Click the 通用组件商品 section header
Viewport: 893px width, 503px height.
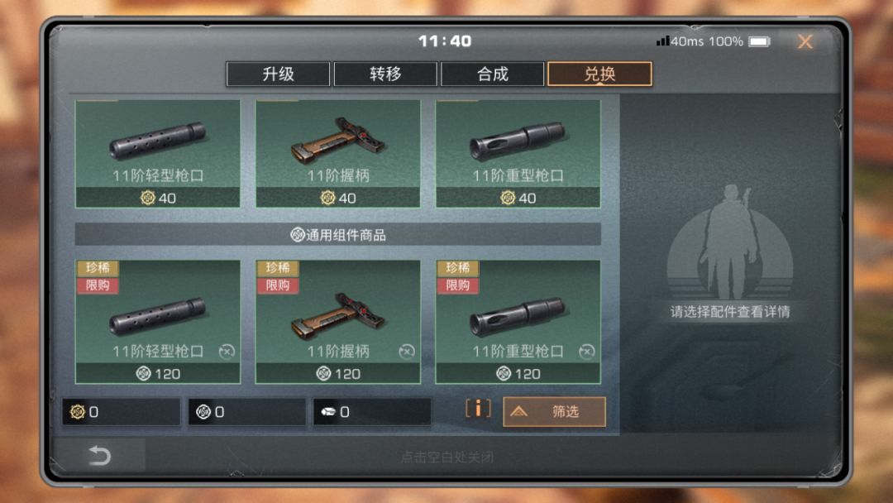tap(337, 234)
